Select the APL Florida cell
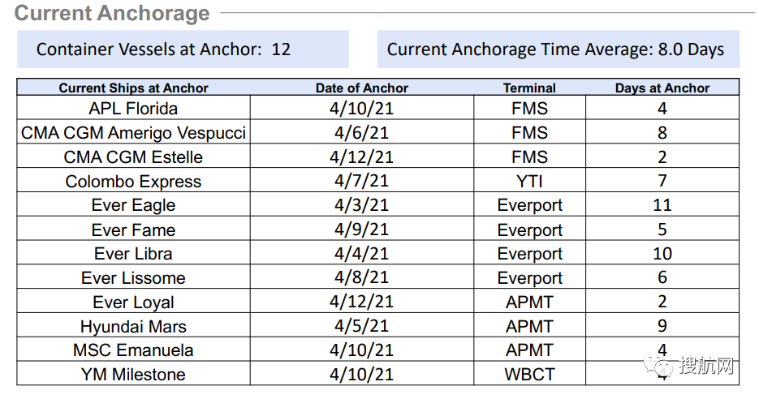The height and width of the screenshot is (399, 759). 134,108
